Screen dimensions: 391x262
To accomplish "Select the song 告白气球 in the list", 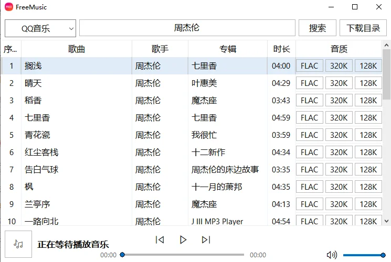I will (x=41, y=170).
